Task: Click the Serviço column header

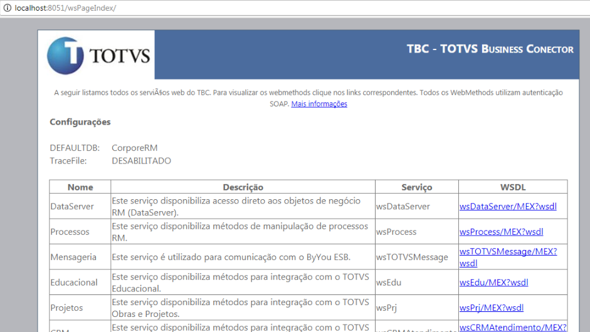Action: point(416,187)
